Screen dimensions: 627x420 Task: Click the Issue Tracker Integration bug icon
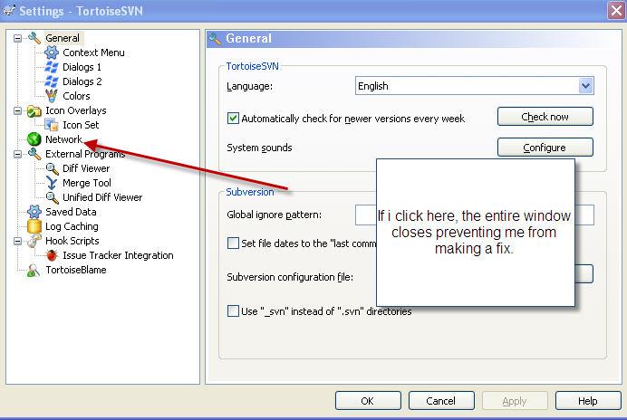(x=51, y=255)
